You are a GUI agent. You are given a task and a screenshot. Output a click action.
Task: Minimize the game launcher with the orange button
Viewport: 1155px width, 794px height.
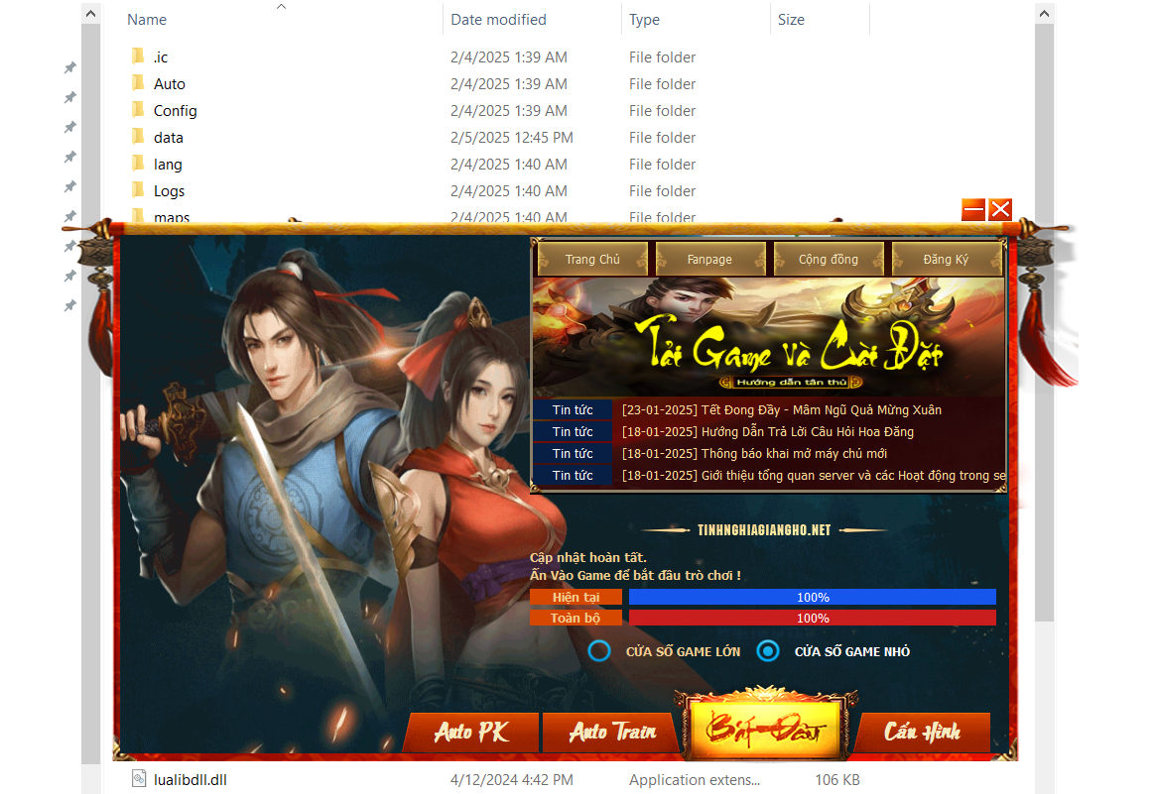[x=973, y=210]
